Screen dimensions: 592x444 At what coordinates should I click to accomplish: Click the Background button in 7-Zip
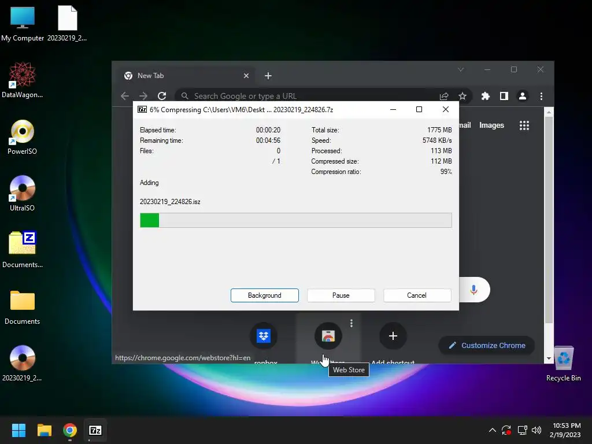(x=265, y=295)
